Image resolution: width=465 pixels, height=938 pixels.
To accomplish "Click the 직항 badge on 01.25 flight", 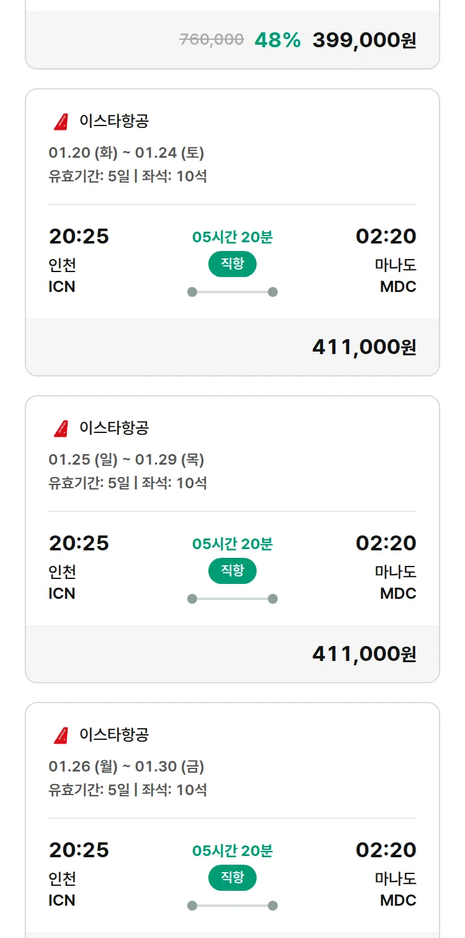I will click(232, 571).
